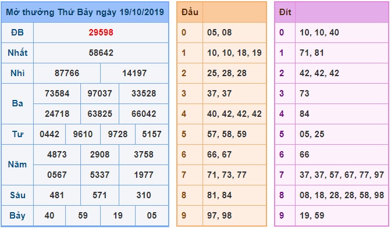This screenshot has width=391, height=229.
Task: Click the Đầu entry '25, 28, 28'
Action: click(227, 73)
